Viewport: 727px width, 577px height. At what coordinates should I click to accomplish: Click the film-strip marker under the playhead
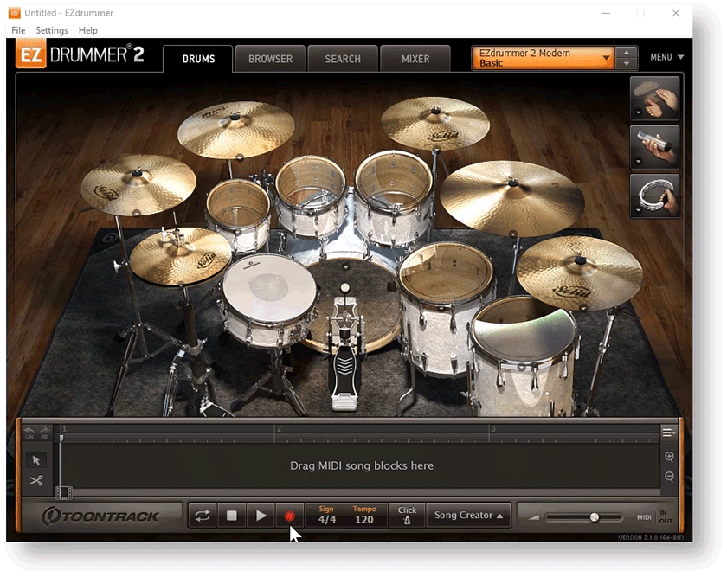[63, 492]
